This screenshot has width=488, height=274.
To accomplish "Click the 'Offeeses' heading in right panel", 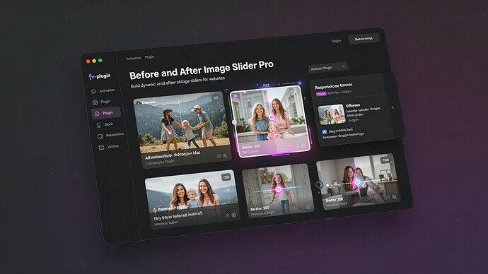I will pyautogui.click(x=353, y=106).
